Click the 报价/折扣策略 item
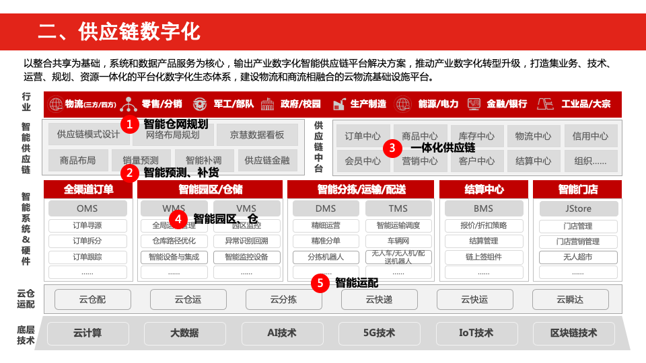The height and width of the screenshot is (363, 646). [484, 226]
